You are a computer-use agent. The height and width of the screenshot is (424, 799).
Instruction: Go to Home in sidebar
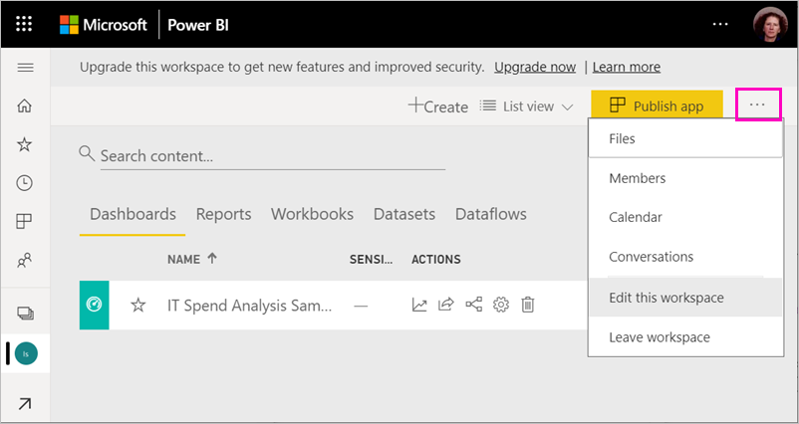tap(25, 106)
